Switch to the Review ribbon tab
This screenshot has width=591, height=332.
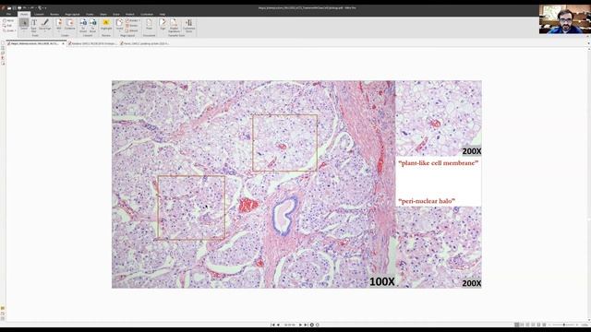click(x=54, y=15)
